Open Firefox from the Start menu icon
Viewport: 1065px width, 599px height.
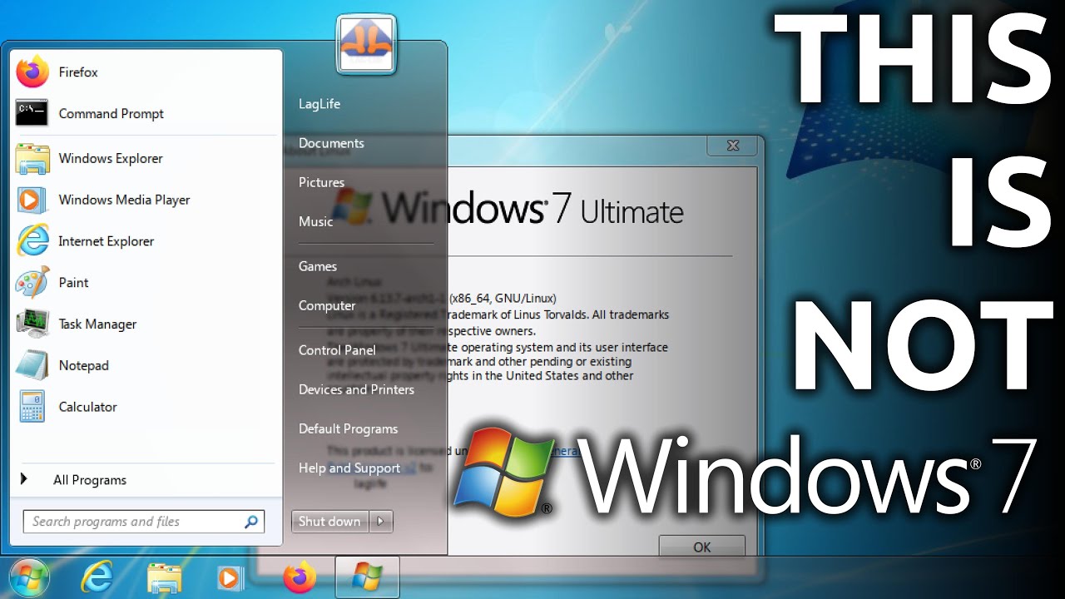click(x=32, y=72)
